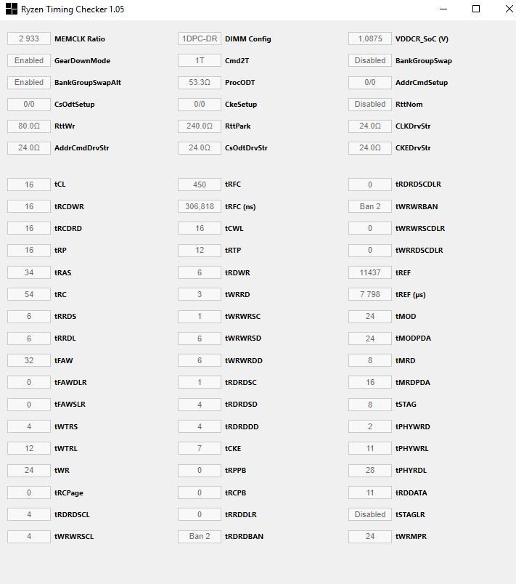Select the tREF value box
Image resolution: width=516 pixels, height=584 pixels.
(370, 273)
